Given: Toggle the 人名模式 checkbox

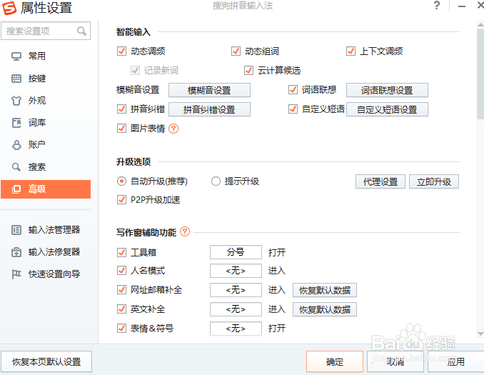Looking at the screenshot, I should [121, 271].
